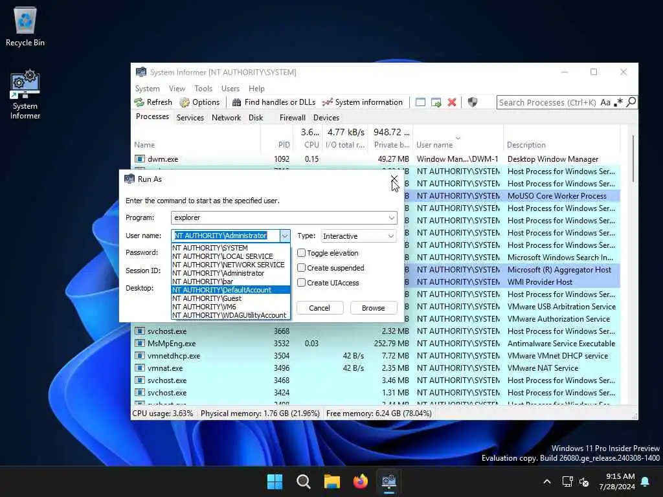Select NT AUTHORITY\LOCAL SERVICE option
Screen dimensions: 663x497
click(231, 256)
